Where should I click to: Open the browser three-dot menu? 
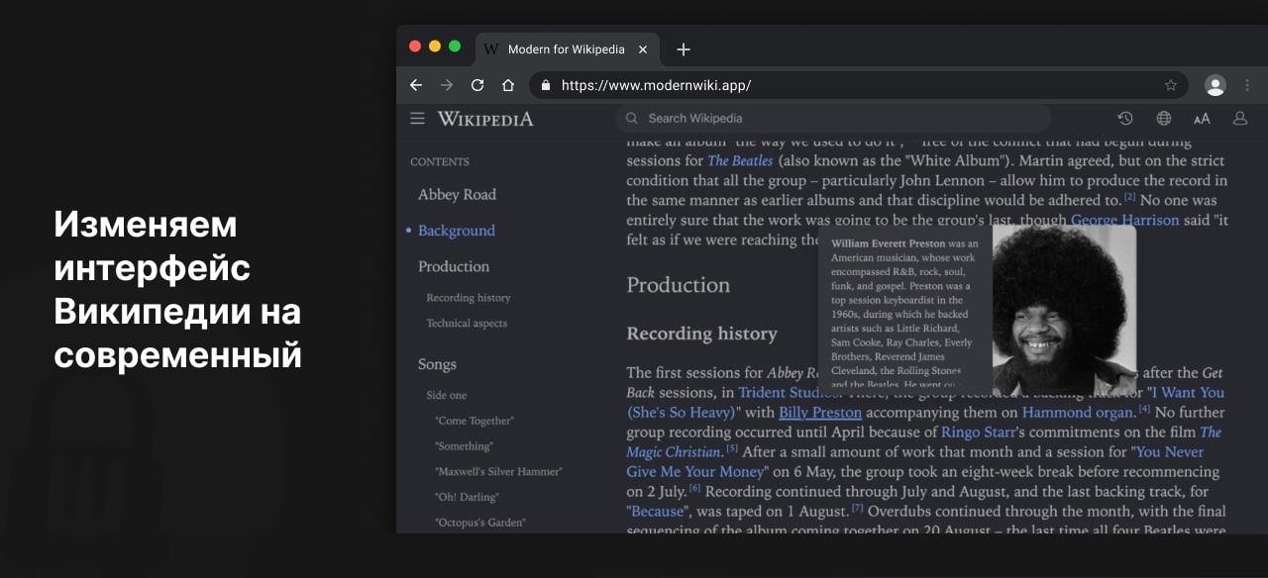[1246, 85]
